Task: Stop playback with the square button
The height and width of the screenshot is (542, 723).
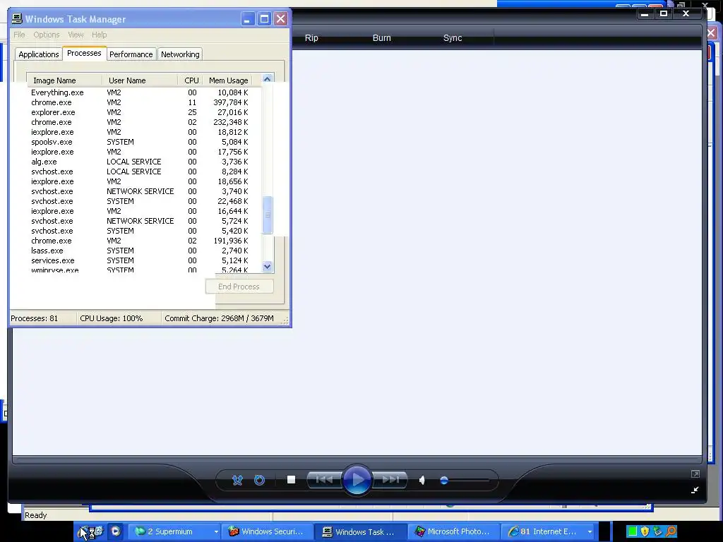Action: [291, 480]
